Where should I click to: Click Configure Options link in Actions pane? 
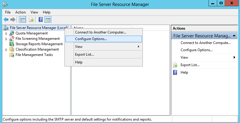pos(196,50)
